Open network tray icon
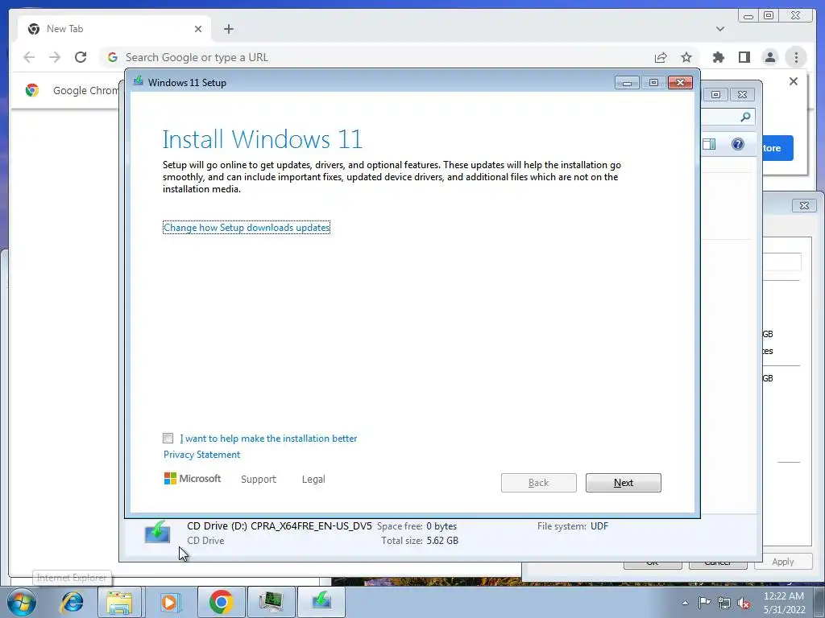This screenshot has height=618, width=825. [x=724, y=603]
